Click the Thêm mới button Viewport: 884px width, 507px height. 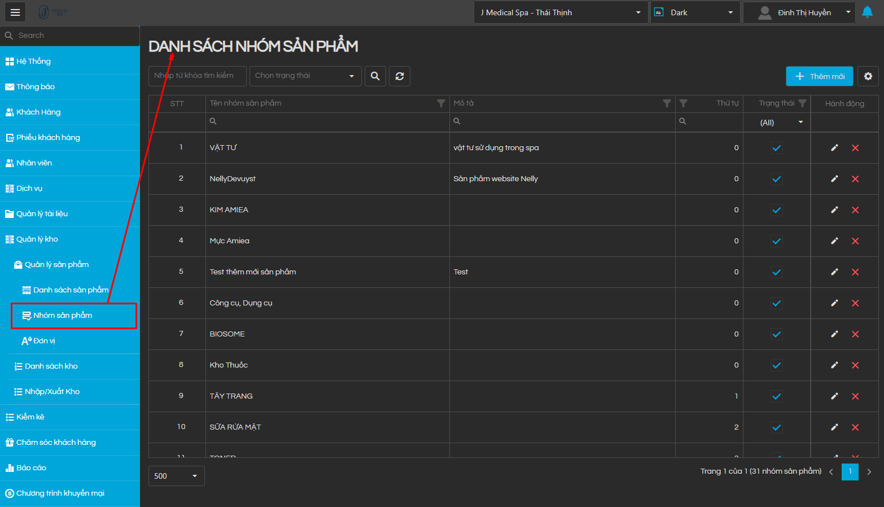coord(819,76)
